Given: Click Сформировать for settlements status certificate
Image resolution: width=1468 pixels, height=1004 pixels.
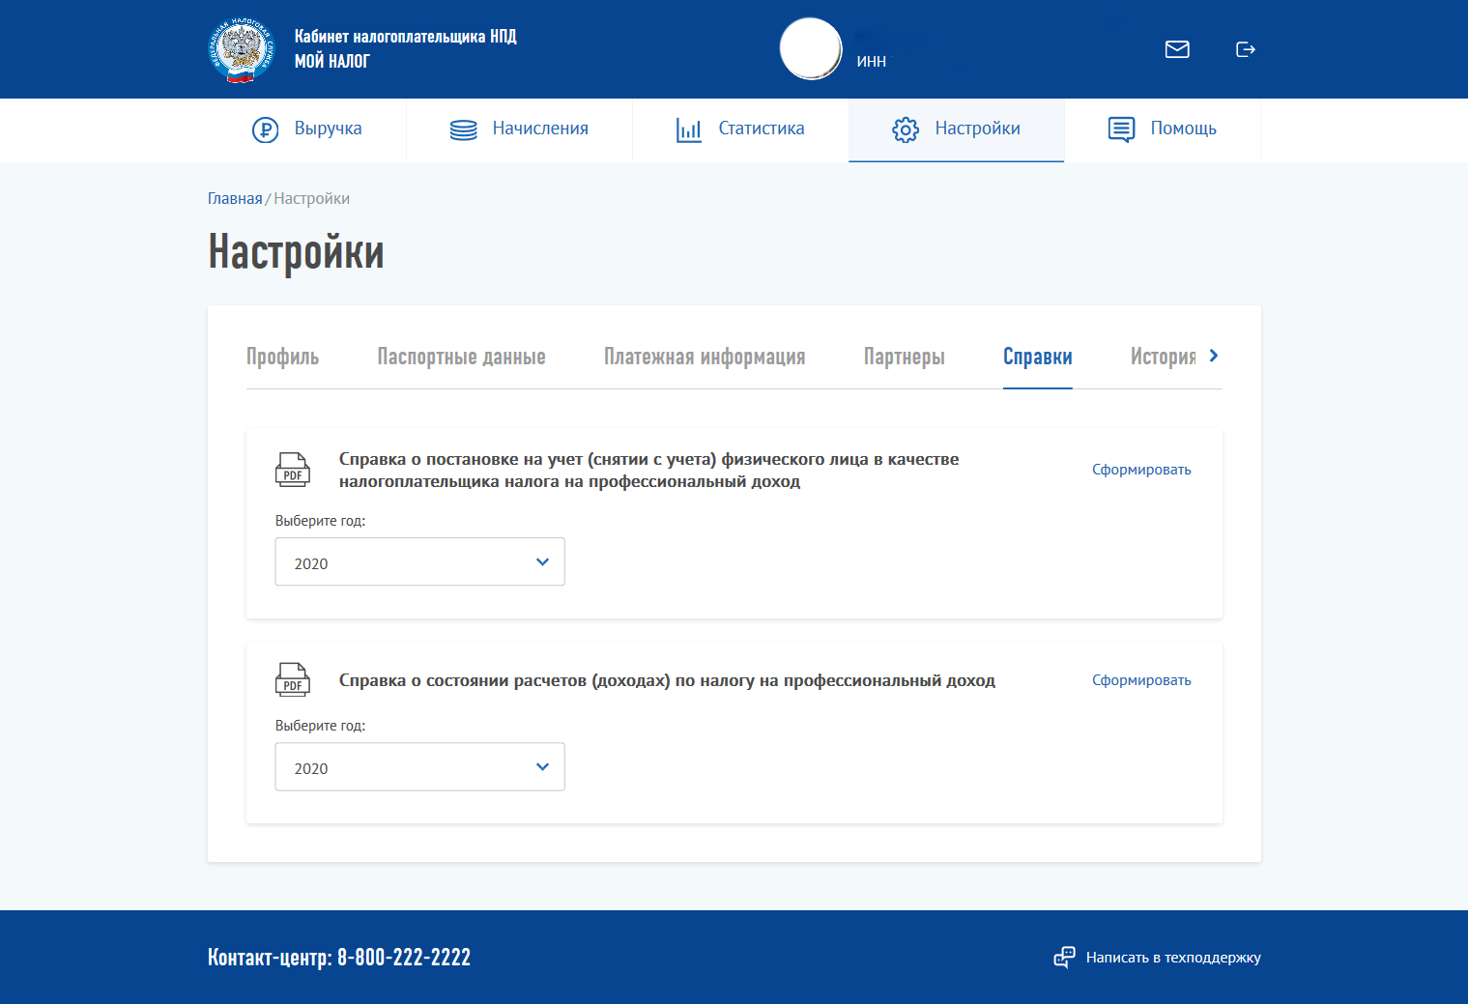Looking at the screenshot, I should pos(1141,680).
